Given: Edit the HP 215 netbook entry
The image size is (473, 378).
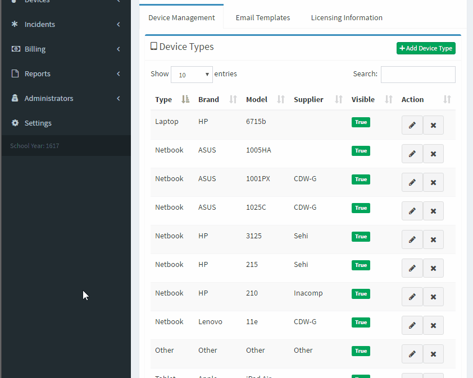Looking at the screenshot, I should pos(412,268).
